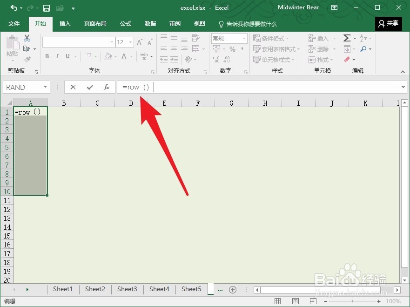Open the 文件 menu tab
410x307 pixels.
(14, 24)
